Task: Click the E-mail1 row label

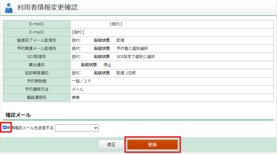Action: coord(37,24)
